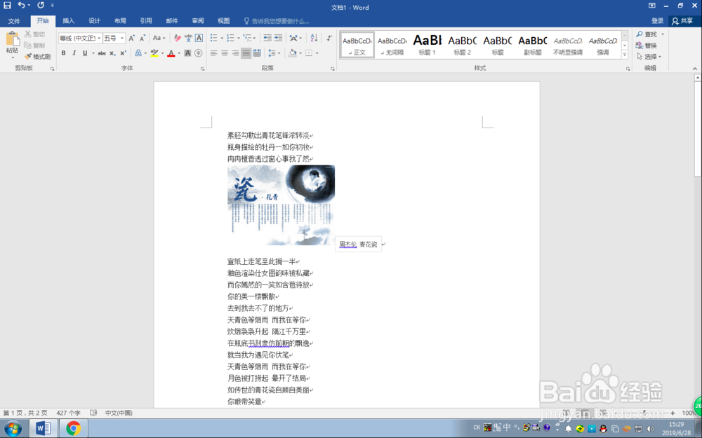The image size is (702, 438).
Task: Show or hide paragraph marks
Action: [x=329, y=38]
